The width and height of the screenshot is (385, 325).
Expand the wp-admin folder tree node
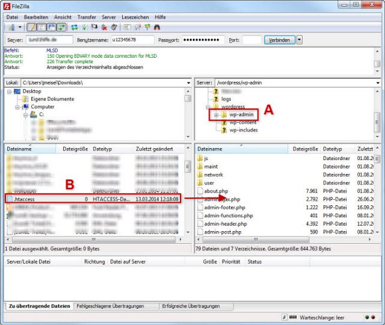pyautogui.click(x=215, y=114)
